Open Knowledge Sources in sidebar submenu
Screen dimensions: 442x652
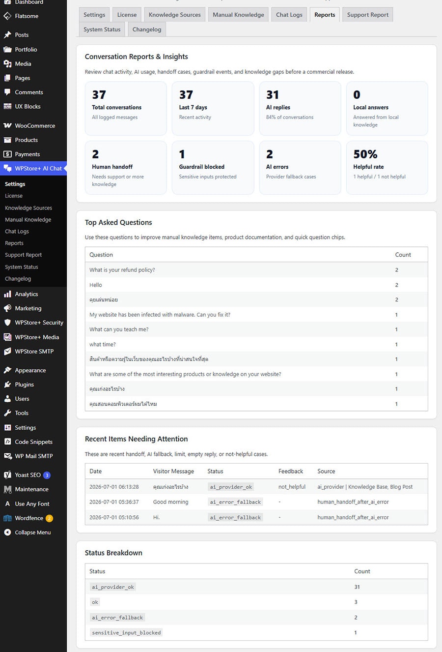(28, 208)
